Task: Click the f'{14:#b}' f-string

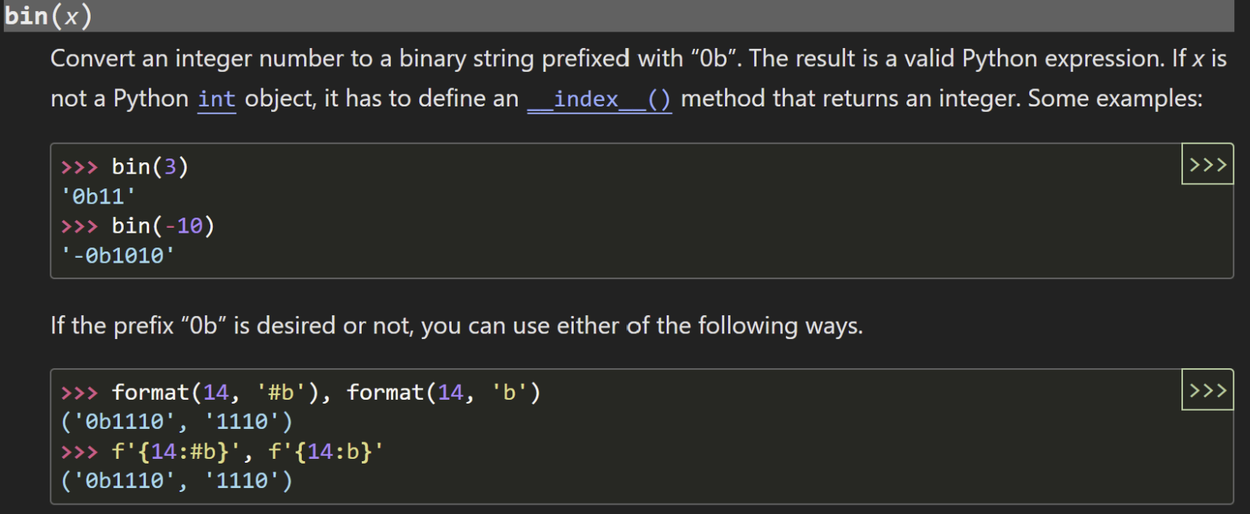Action: pos(177,452)
